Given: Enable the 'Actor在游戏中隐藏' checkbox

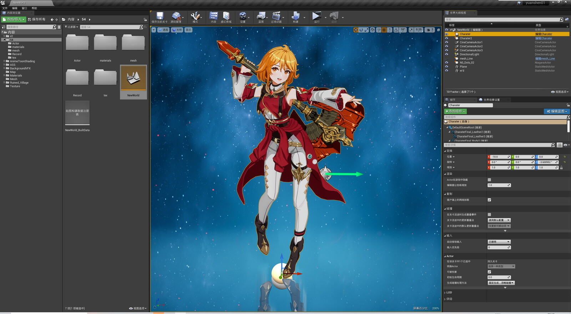Looking at the screenshot, I should point(489,180).
